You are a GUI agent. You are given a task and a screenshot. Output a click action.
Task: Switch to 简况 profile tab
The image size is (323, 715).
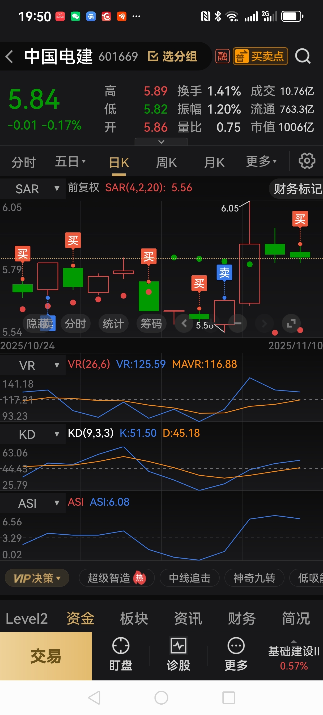pyautogui.click(x=296, y=619)
